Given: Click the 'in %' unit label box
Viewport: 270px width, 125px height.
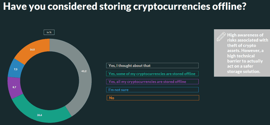Looking at the screenshot, I should pos(49,32).
